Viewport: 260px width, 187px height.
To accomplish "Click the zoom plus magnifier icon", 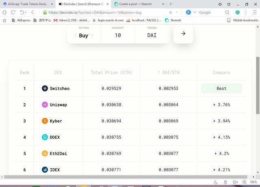I will (x=245, y=182).
